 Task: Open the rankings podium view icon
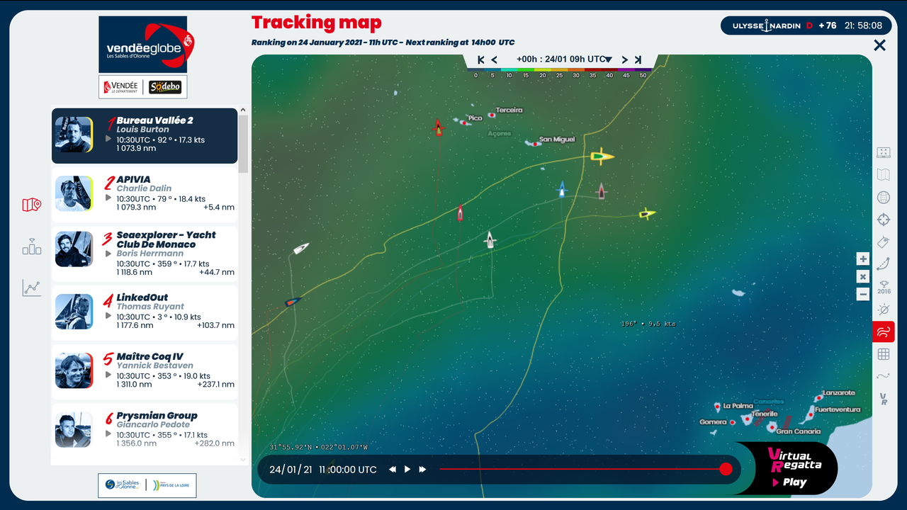tap(31, 246)
